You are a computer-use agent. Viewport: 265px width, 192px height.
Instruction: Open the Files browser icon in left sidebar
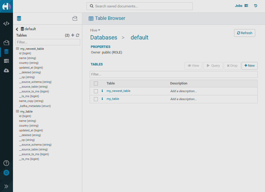(6, 42)
